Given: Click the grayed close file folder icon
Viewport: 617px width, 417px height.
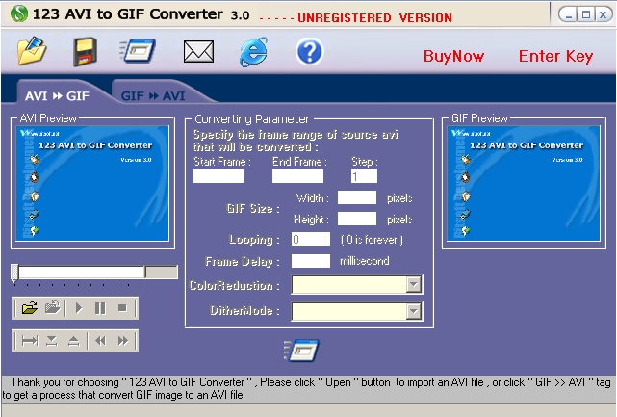Looking at the screenshot, I should click(x=52, y=307).
